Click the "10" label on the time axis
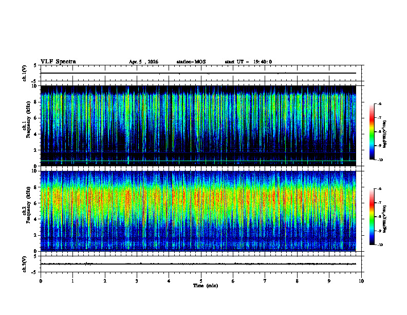Viewport: 407px width, 315px height. point(361,281)
